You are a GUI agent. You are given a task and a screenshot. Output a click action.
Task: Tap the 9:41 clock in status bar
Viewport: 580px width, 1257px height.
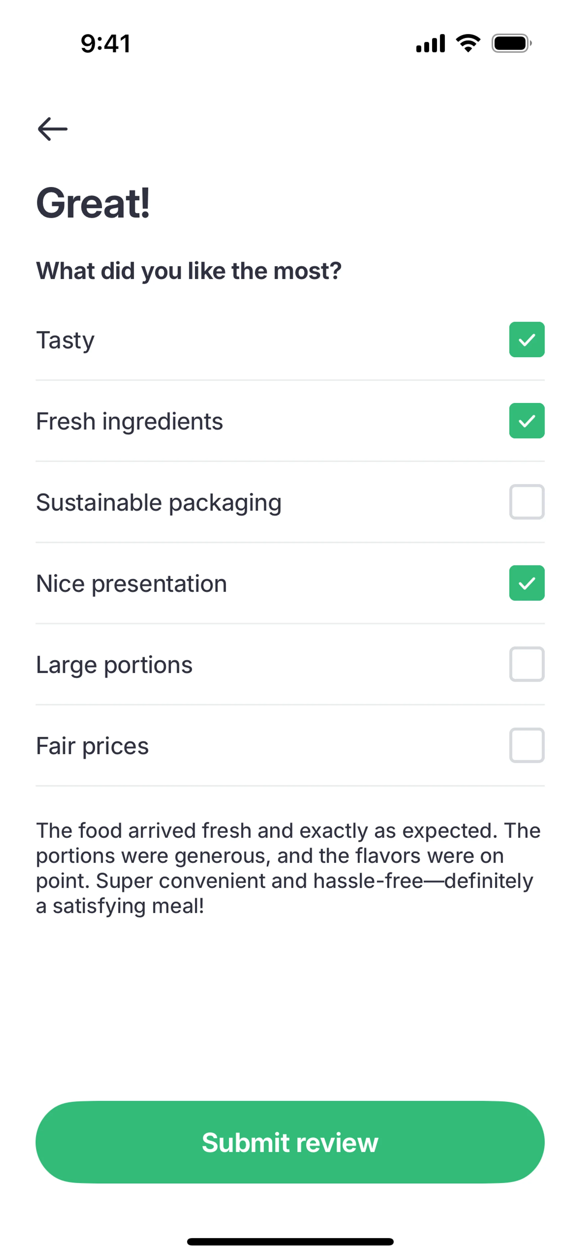click(x=105, y=43)
